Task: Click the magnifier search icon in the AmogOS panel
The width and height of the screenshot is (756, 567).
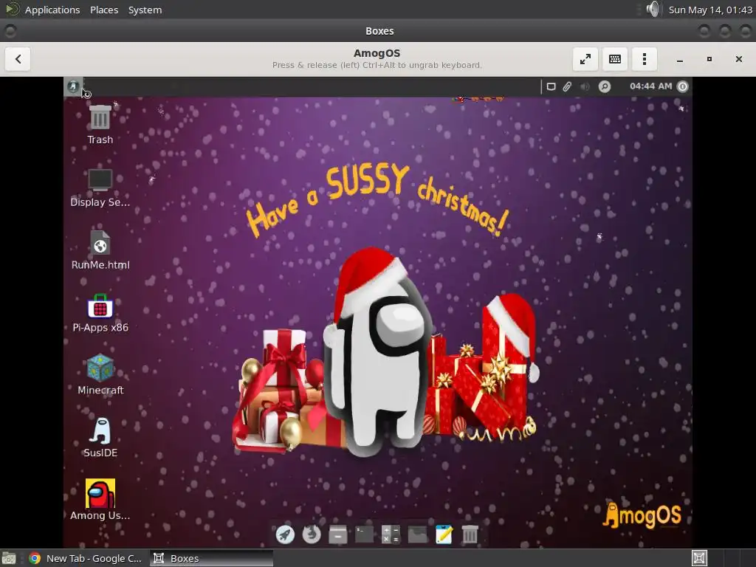Action: (604, 86)
